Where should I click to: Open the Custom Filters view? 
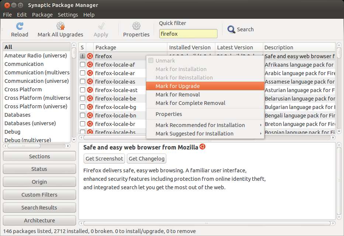tap(39, 195)
